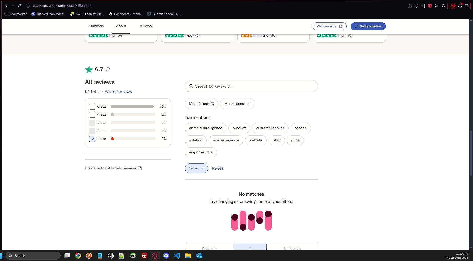Click the Windows taskbar Search box
Image resolution: width=473 pixels, height=261 pixels.
pyautogui.click(x=33, y=256)
